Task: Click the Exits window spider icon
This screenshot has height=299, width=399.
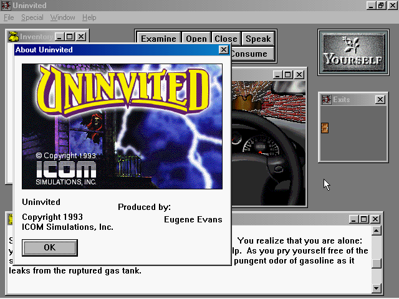Action: coord(326,100)
